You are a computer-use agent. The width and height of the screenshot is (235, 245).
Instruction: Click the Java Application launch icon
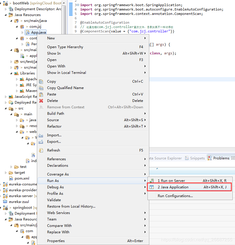click(x=152, y=187)
